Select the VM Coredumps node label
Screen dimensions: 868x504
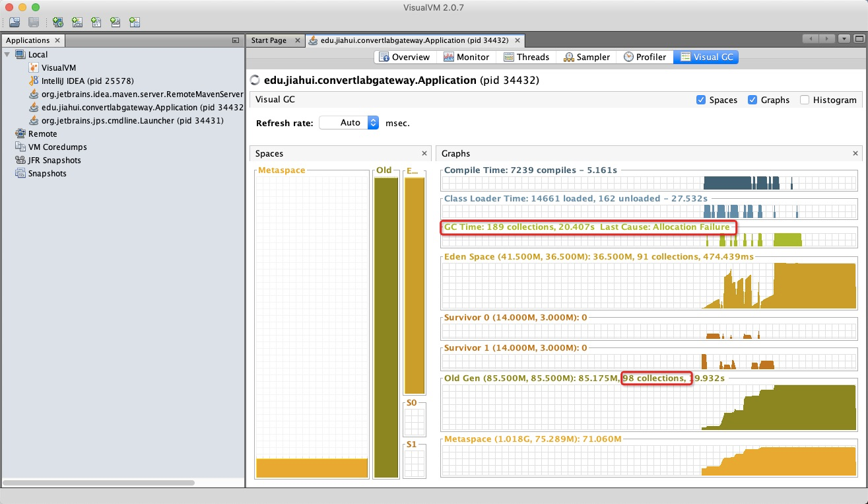pos(57,147)
